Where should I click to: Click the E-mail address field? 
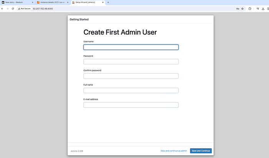(x=131, y=105)
